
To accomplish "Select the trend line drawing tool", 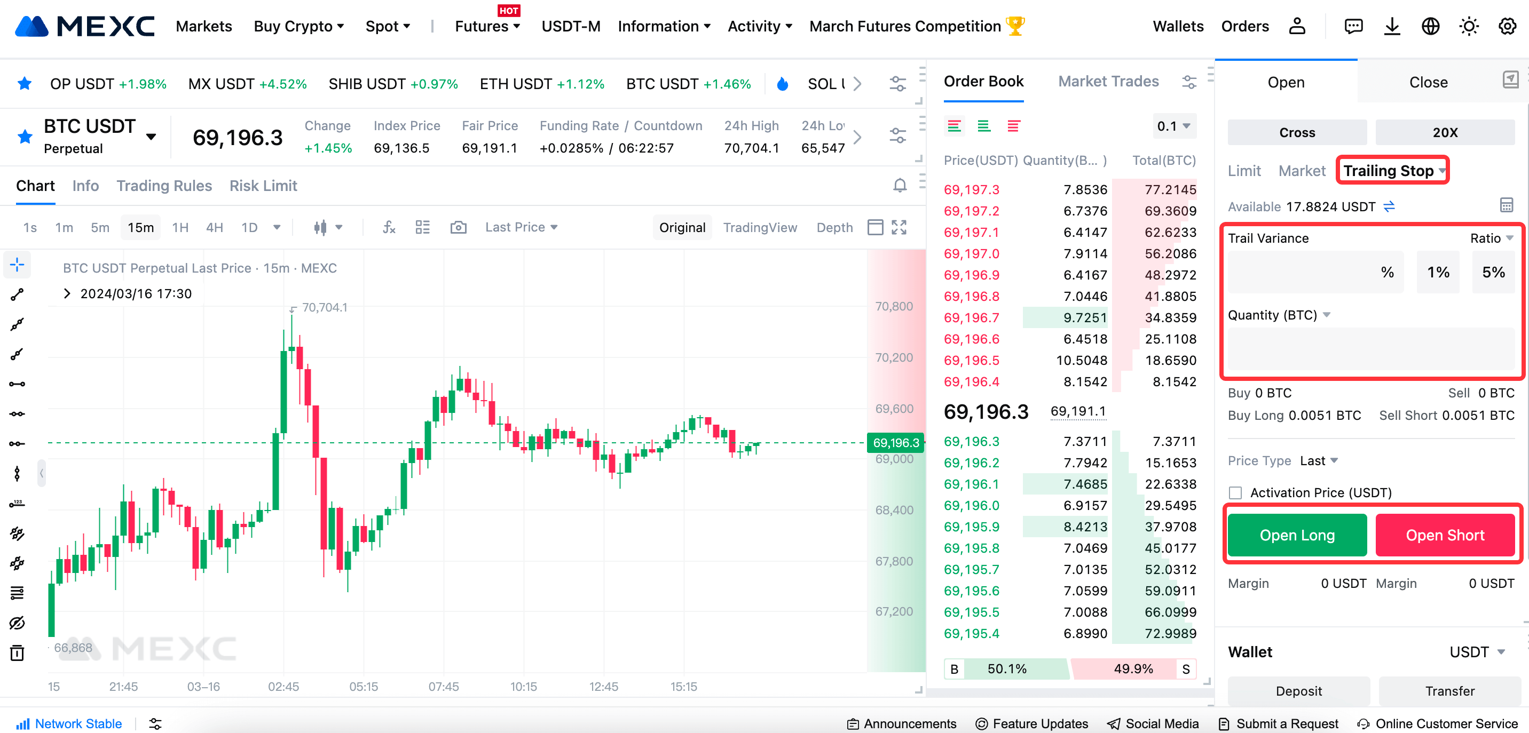I will click(17, 294).
